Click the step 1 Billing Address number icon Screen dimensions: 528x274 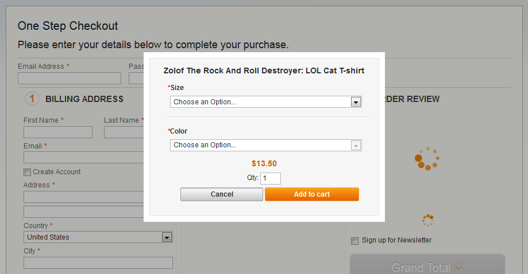(x=32, y=99)
